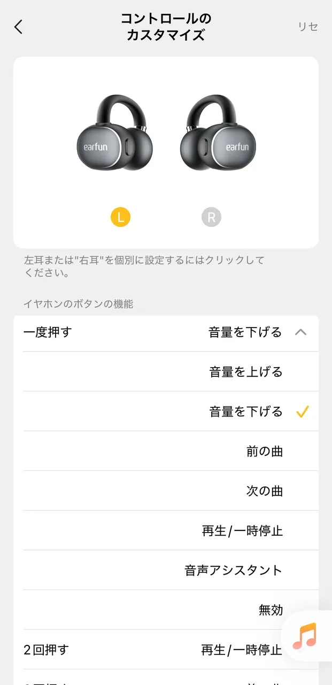
Task: Tap the リセット button at top right
Action: pyautogui.click(x=308, y=27)
